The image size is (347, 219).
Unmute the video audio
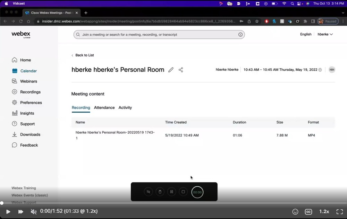(33, 212)
